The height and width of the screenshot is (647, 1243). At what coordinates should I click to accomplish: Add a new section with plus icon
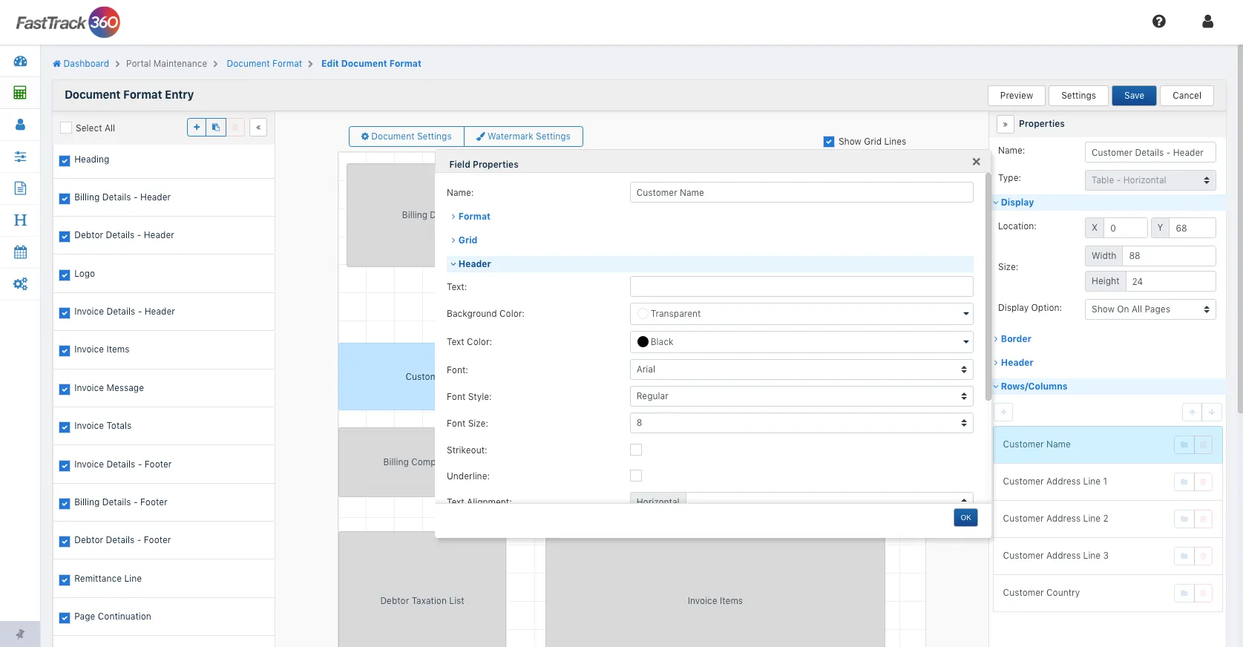pos(197,128)
